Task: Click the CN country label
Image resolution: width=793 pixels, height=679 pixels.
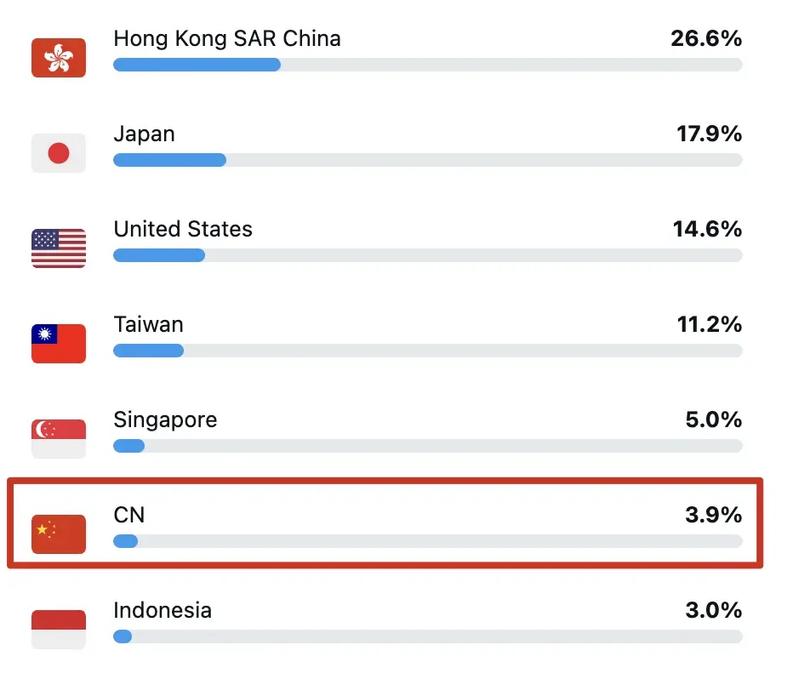Action: (129, 515)
